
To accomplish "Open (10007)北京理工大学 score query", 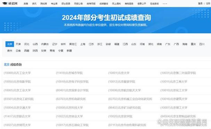I will click(174, 108).
